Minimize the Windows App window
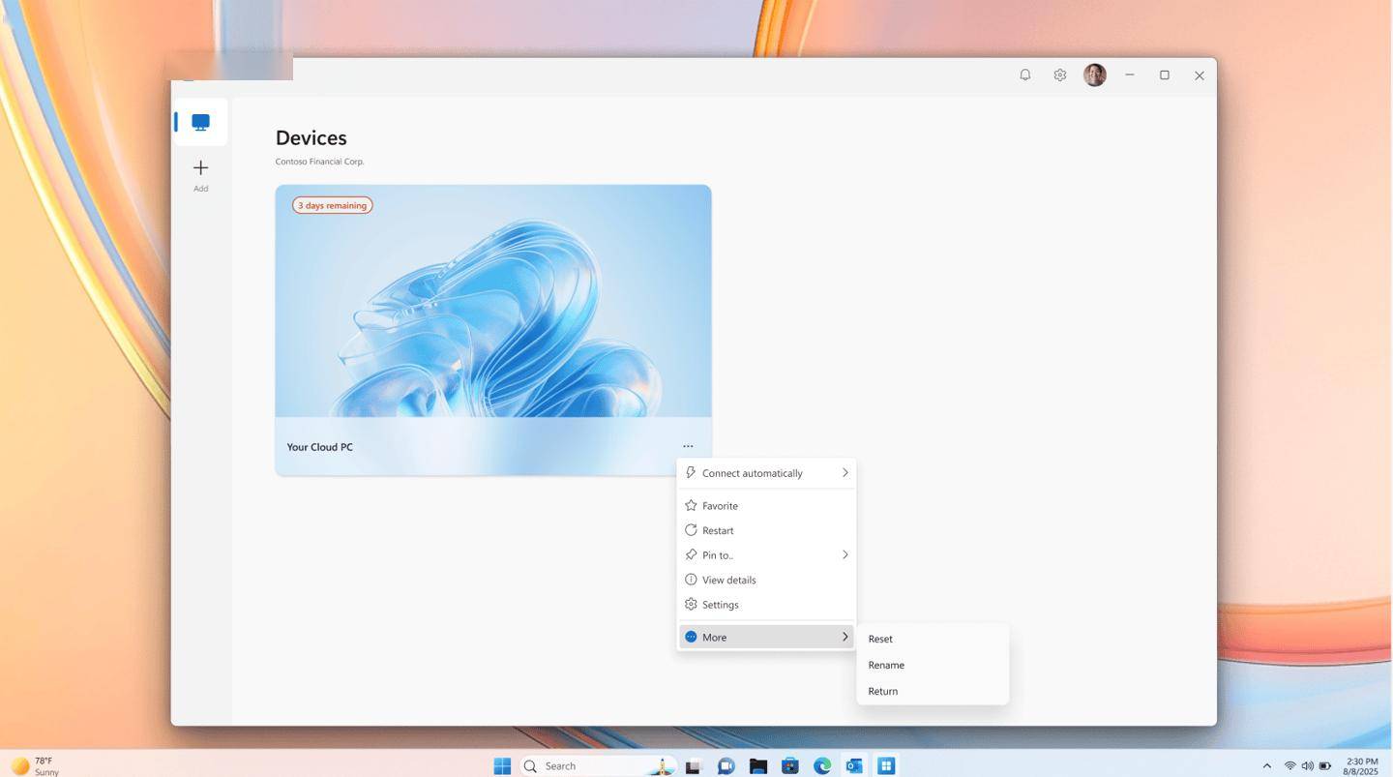Image resolution: width=1393 pixels, height=777 pixels. click(1130, 75)
